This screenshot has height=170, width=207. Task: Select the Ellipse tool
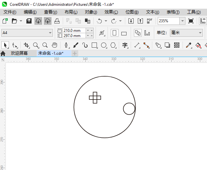(x=104, y=45)
